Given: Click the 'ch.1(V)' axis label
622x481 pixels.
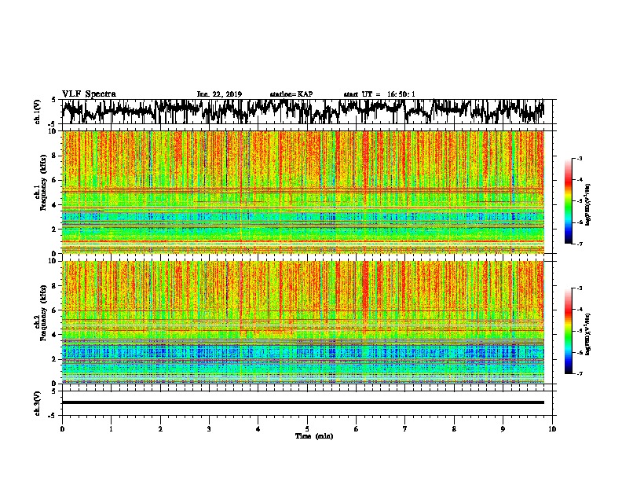Looking at the screenshot, I should click(37, 112).
